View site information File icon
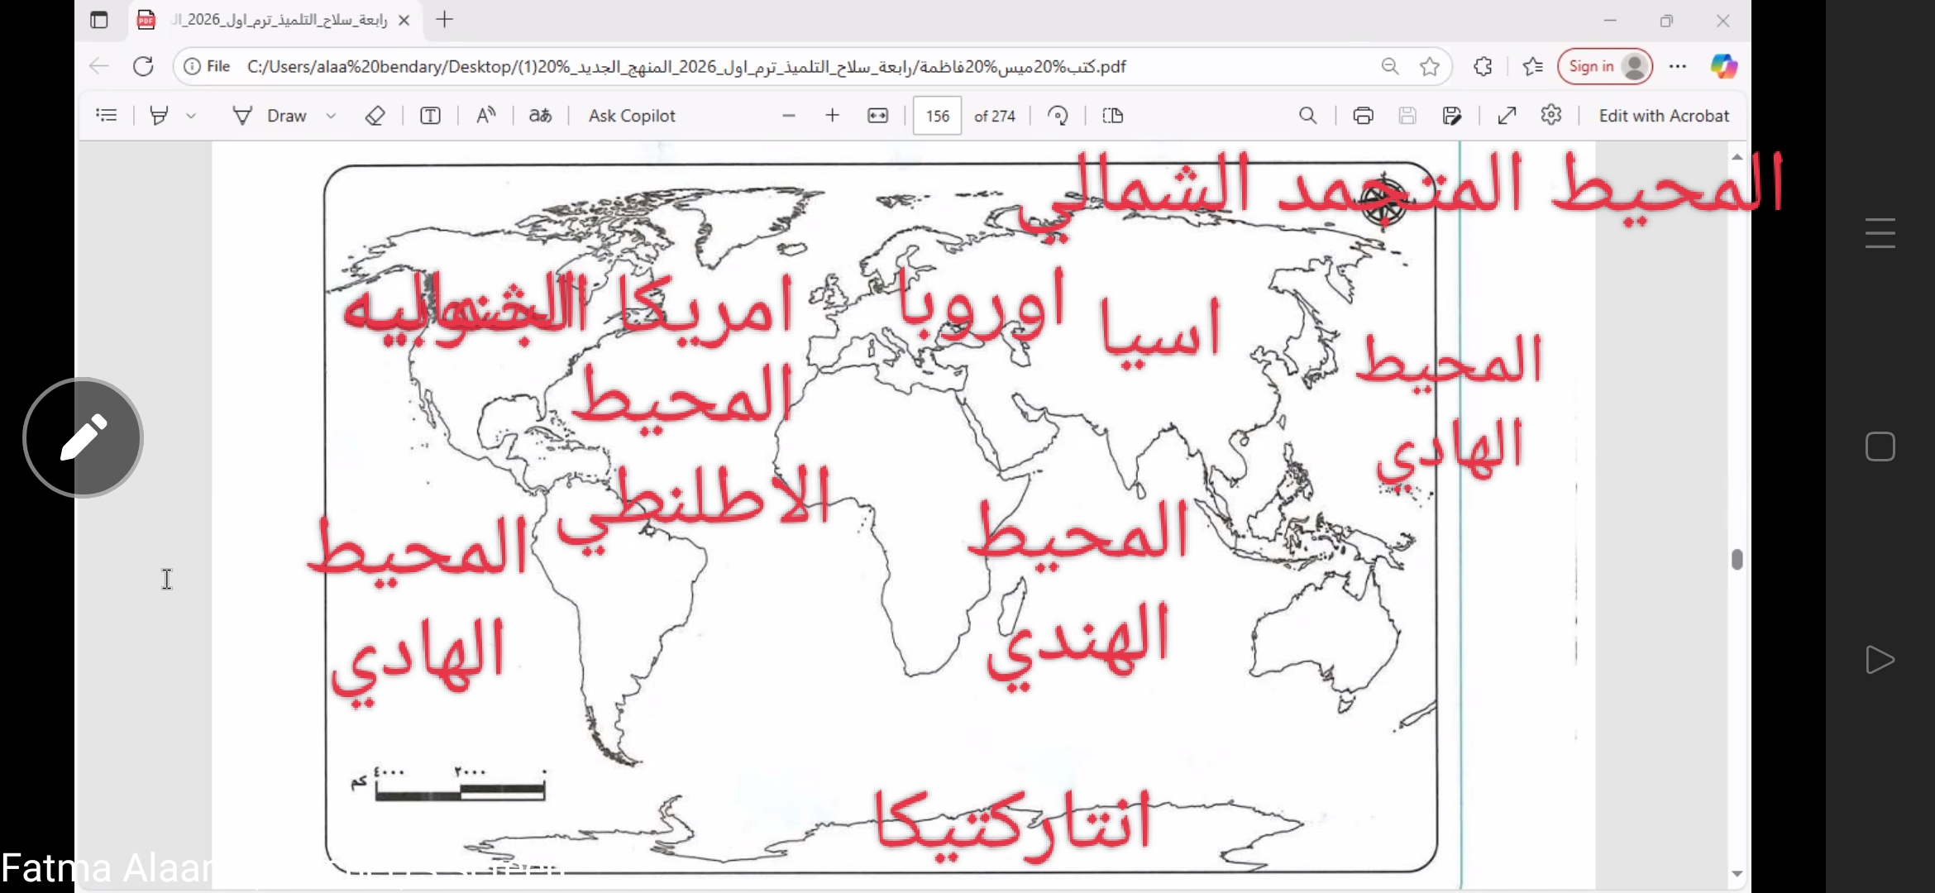The width and height of the screenshot is (1935, 893). (207, 66)
